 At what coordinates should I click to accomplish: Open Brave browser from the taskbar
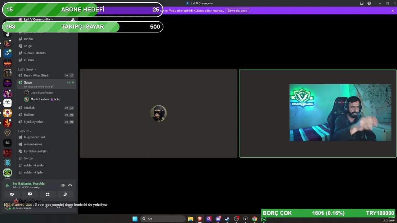click(200, 219)
